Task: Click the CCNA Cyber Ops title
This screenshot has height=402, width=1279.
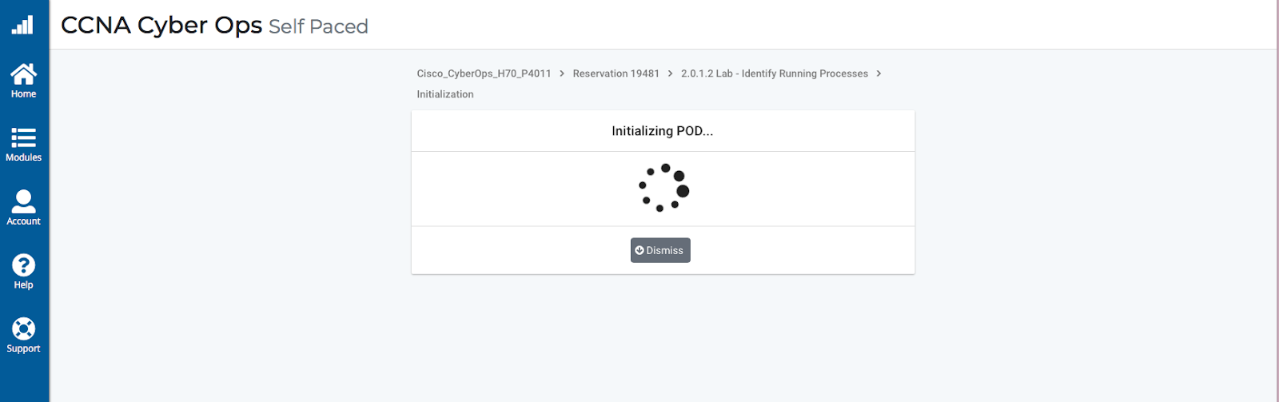Action: (x=161, y=26)
